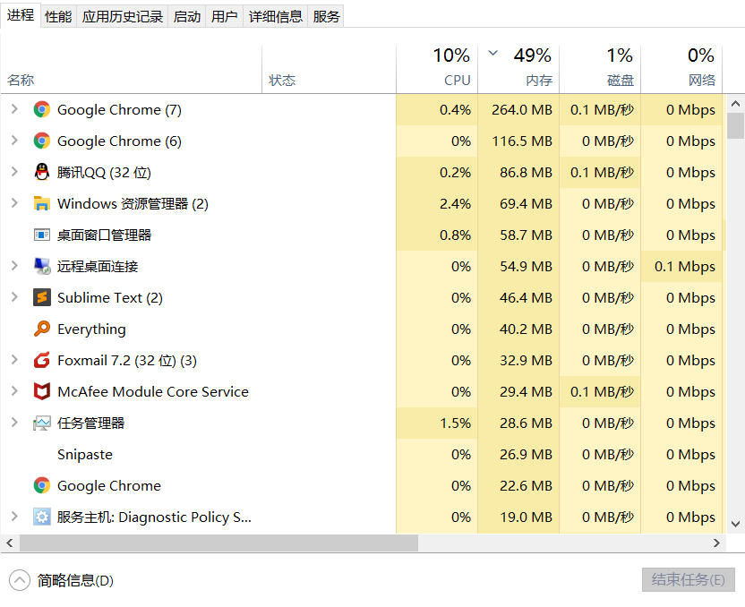This screenshot has height=607, width=745.
Task: Click the 58.7 MB memory value
Action: click(x=526, y=235)
